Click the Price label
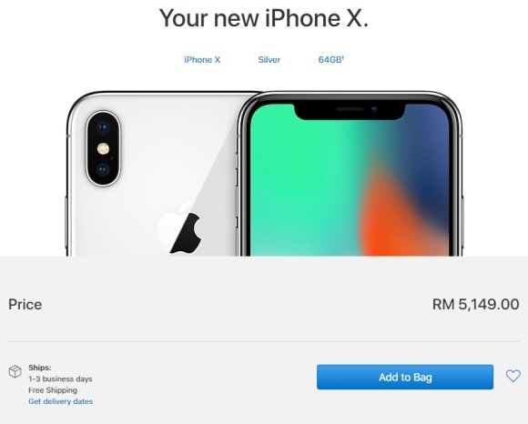Image resolution: width=528 pixels, height=424 pixels. [25, 304]
